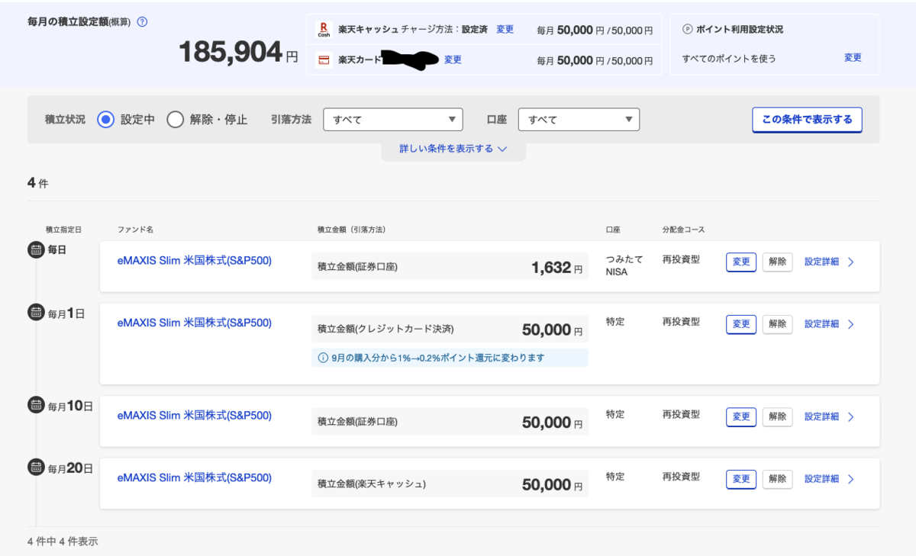This screenshot has width=916, height=556.
Task: Open 設定詳細 chevron for the 毎月10日 row
Action: click(851, 416)
